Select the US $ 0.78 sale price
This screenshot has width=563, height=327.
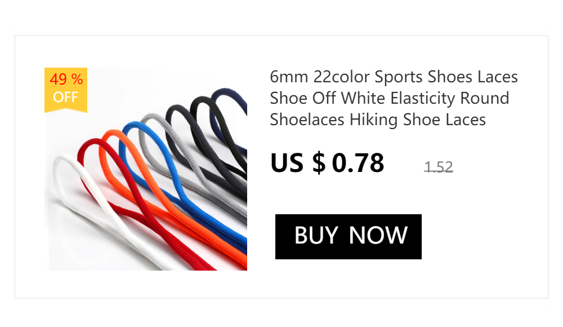327,163
